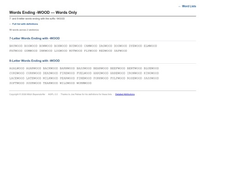Select the word PULPWOOD
249x187 pixels.
[118, 78]
